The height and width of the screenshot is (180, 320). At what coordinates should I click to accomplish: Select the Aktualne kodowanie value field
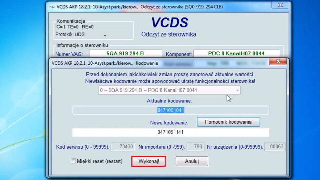click(170, 110)
